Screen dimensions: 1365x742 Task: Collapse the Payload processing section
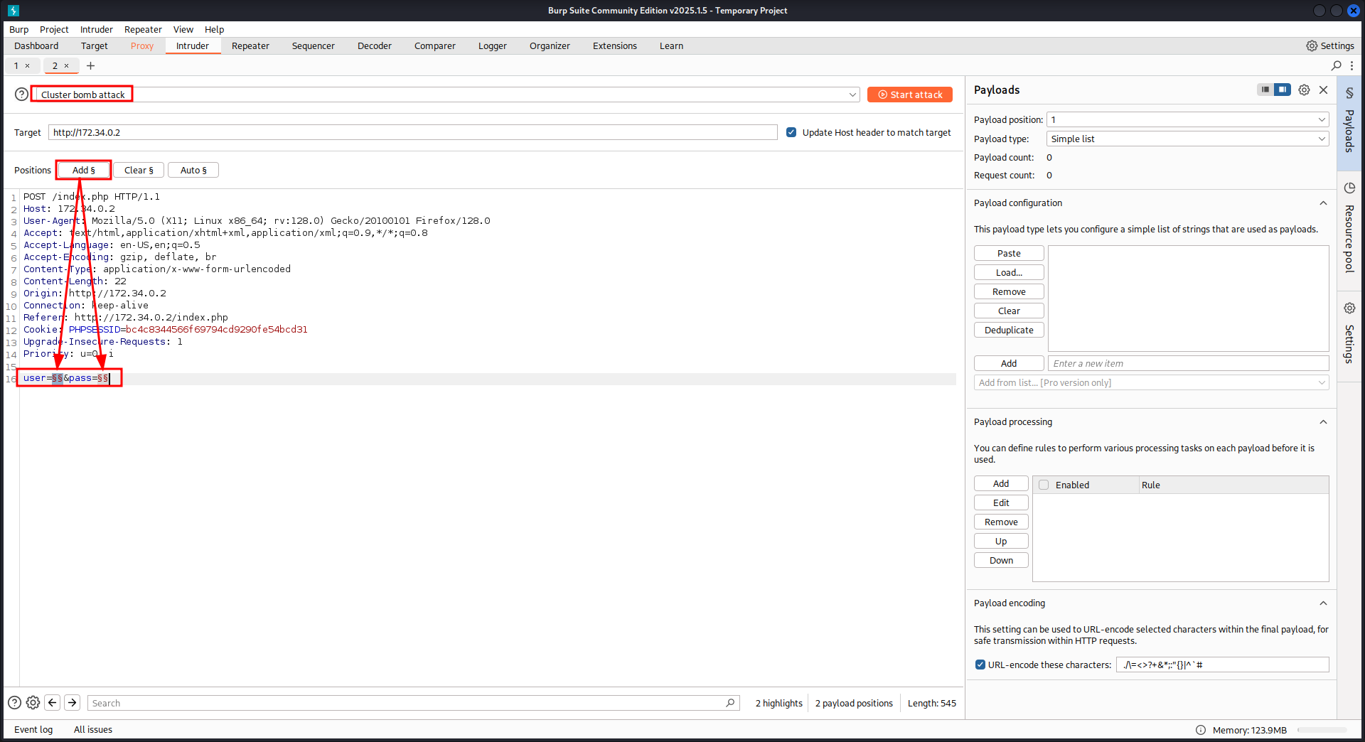point(1323,421)
